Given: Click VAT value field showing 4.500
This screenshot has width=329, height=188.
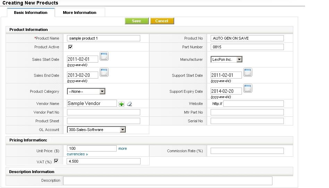Looking at the screenshot, I should [x=104, y=161].
